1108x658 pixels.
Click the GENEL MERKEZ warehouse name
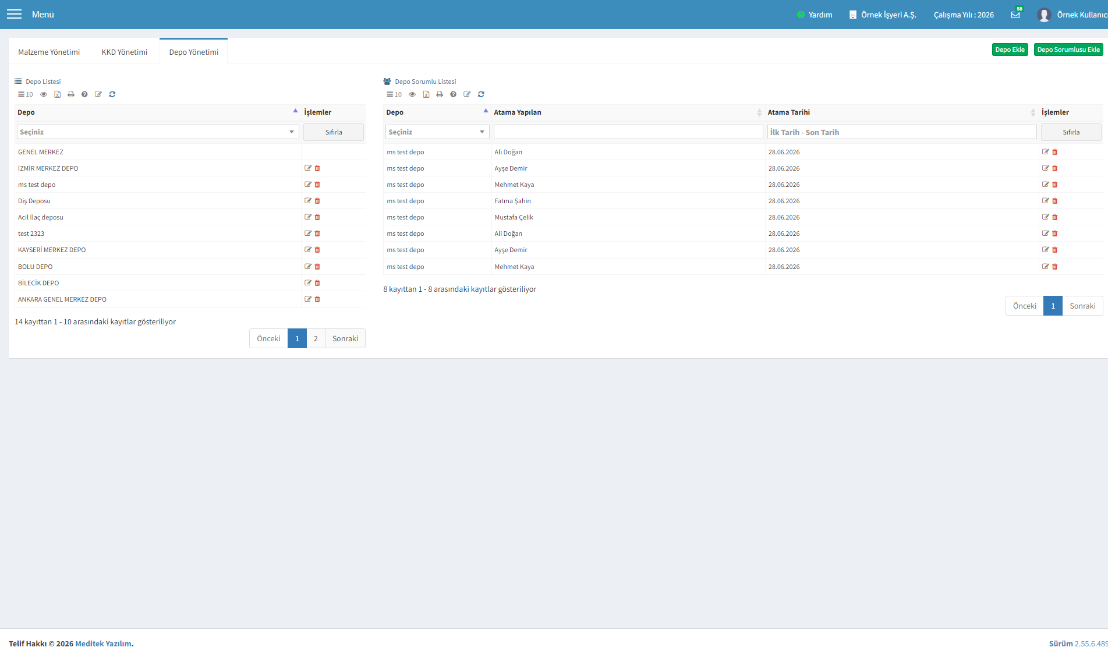coord(41,152)
